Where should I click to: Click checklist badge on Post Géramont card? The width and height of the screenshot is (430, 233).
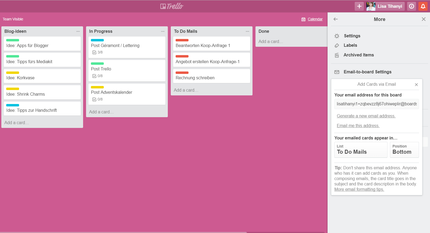[97, 52]
